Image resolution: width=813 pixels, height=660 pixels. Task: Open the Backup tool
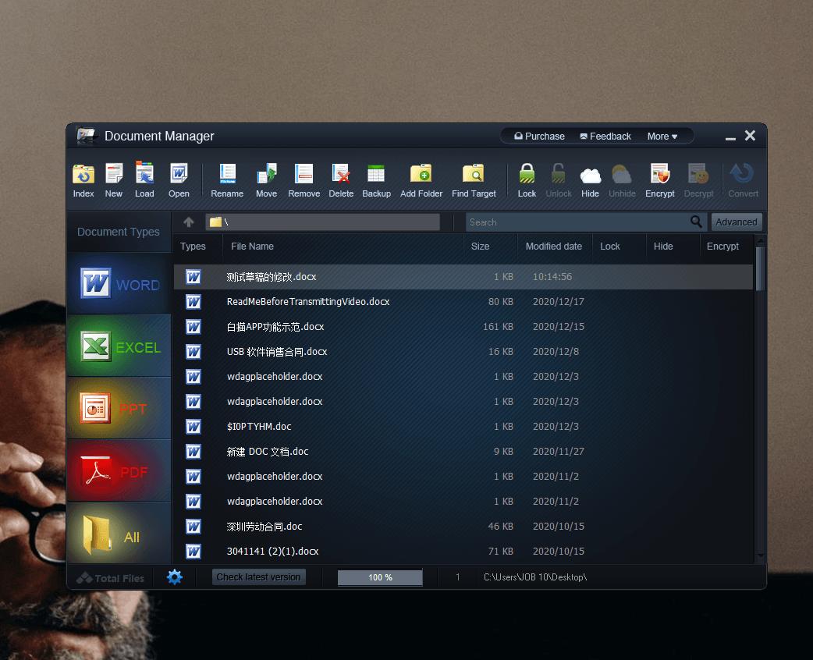click(x=376, y=174)
